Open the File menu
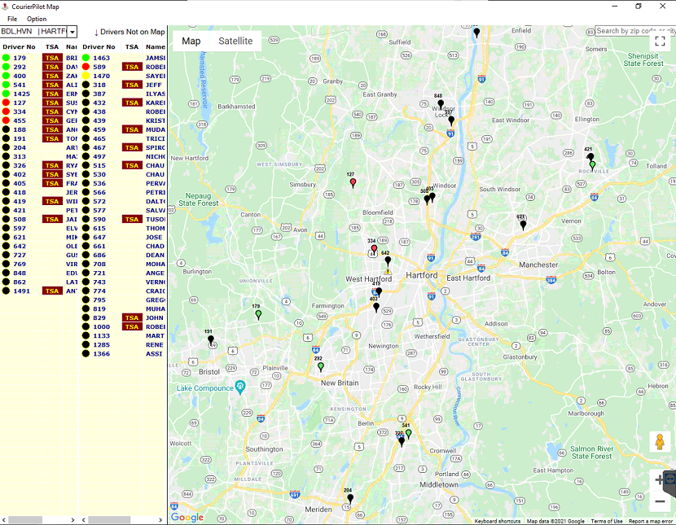This screenshot has height=525, width=676. click(x=12, y=19)
